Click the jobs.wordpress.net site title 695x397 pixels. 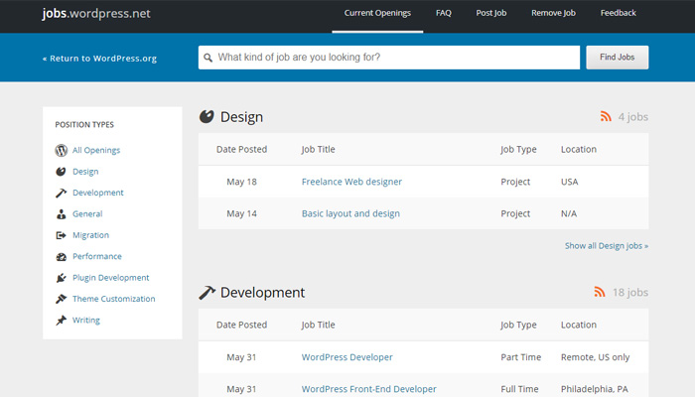[96, 13]
